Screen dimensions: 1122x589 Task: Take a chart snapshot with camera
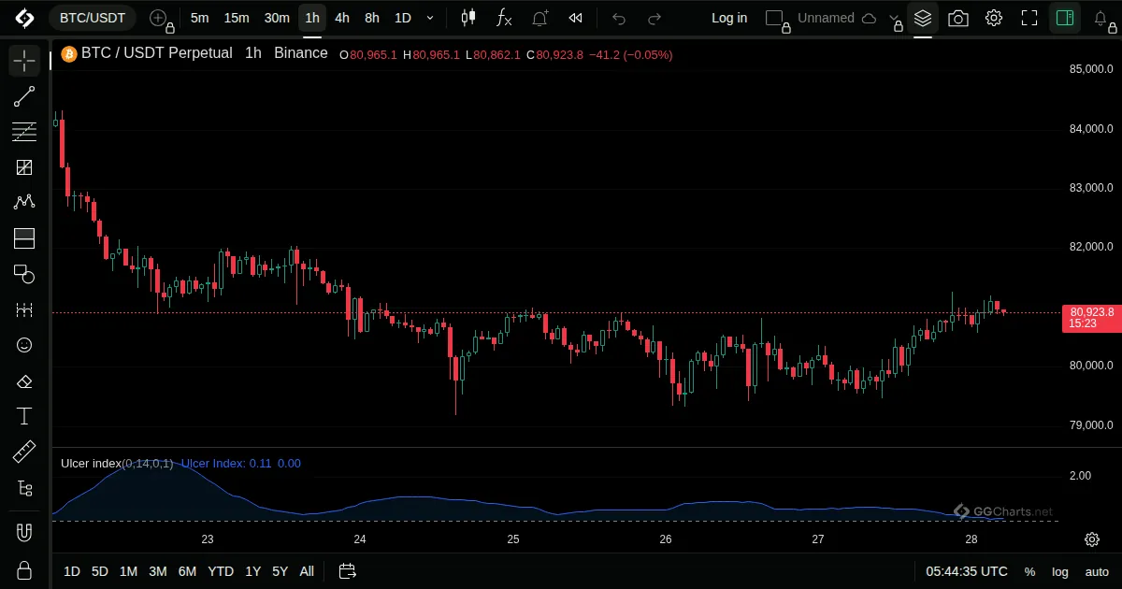pyautogui.click(x=958, y=18)
